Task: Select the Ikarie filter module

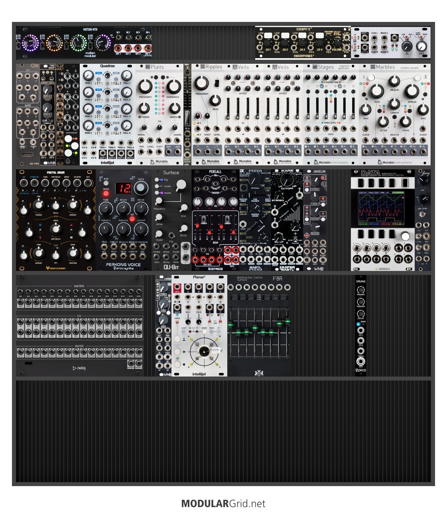Action: click(287, 220)
